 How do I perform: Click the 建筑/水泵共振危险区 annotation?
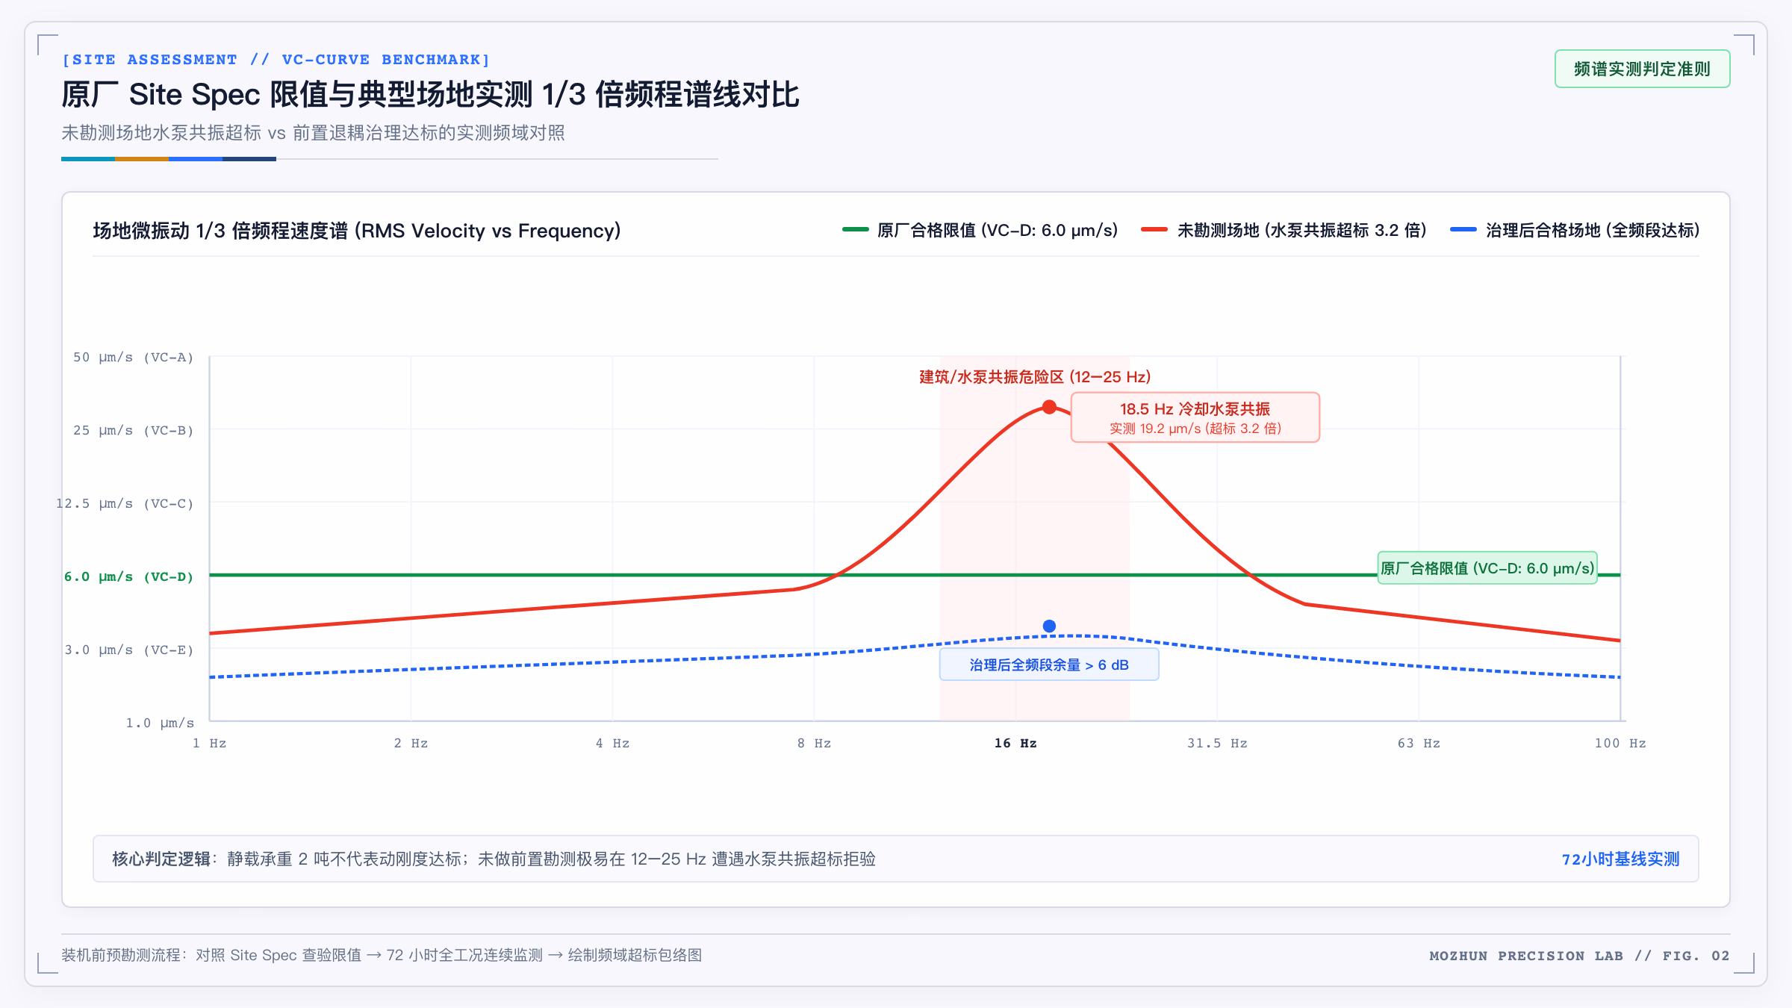(x=1035, y=377)
